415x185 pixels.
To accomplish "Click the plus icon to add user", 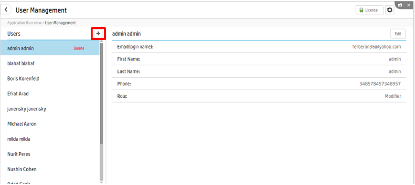I will [x=98, y=33].
